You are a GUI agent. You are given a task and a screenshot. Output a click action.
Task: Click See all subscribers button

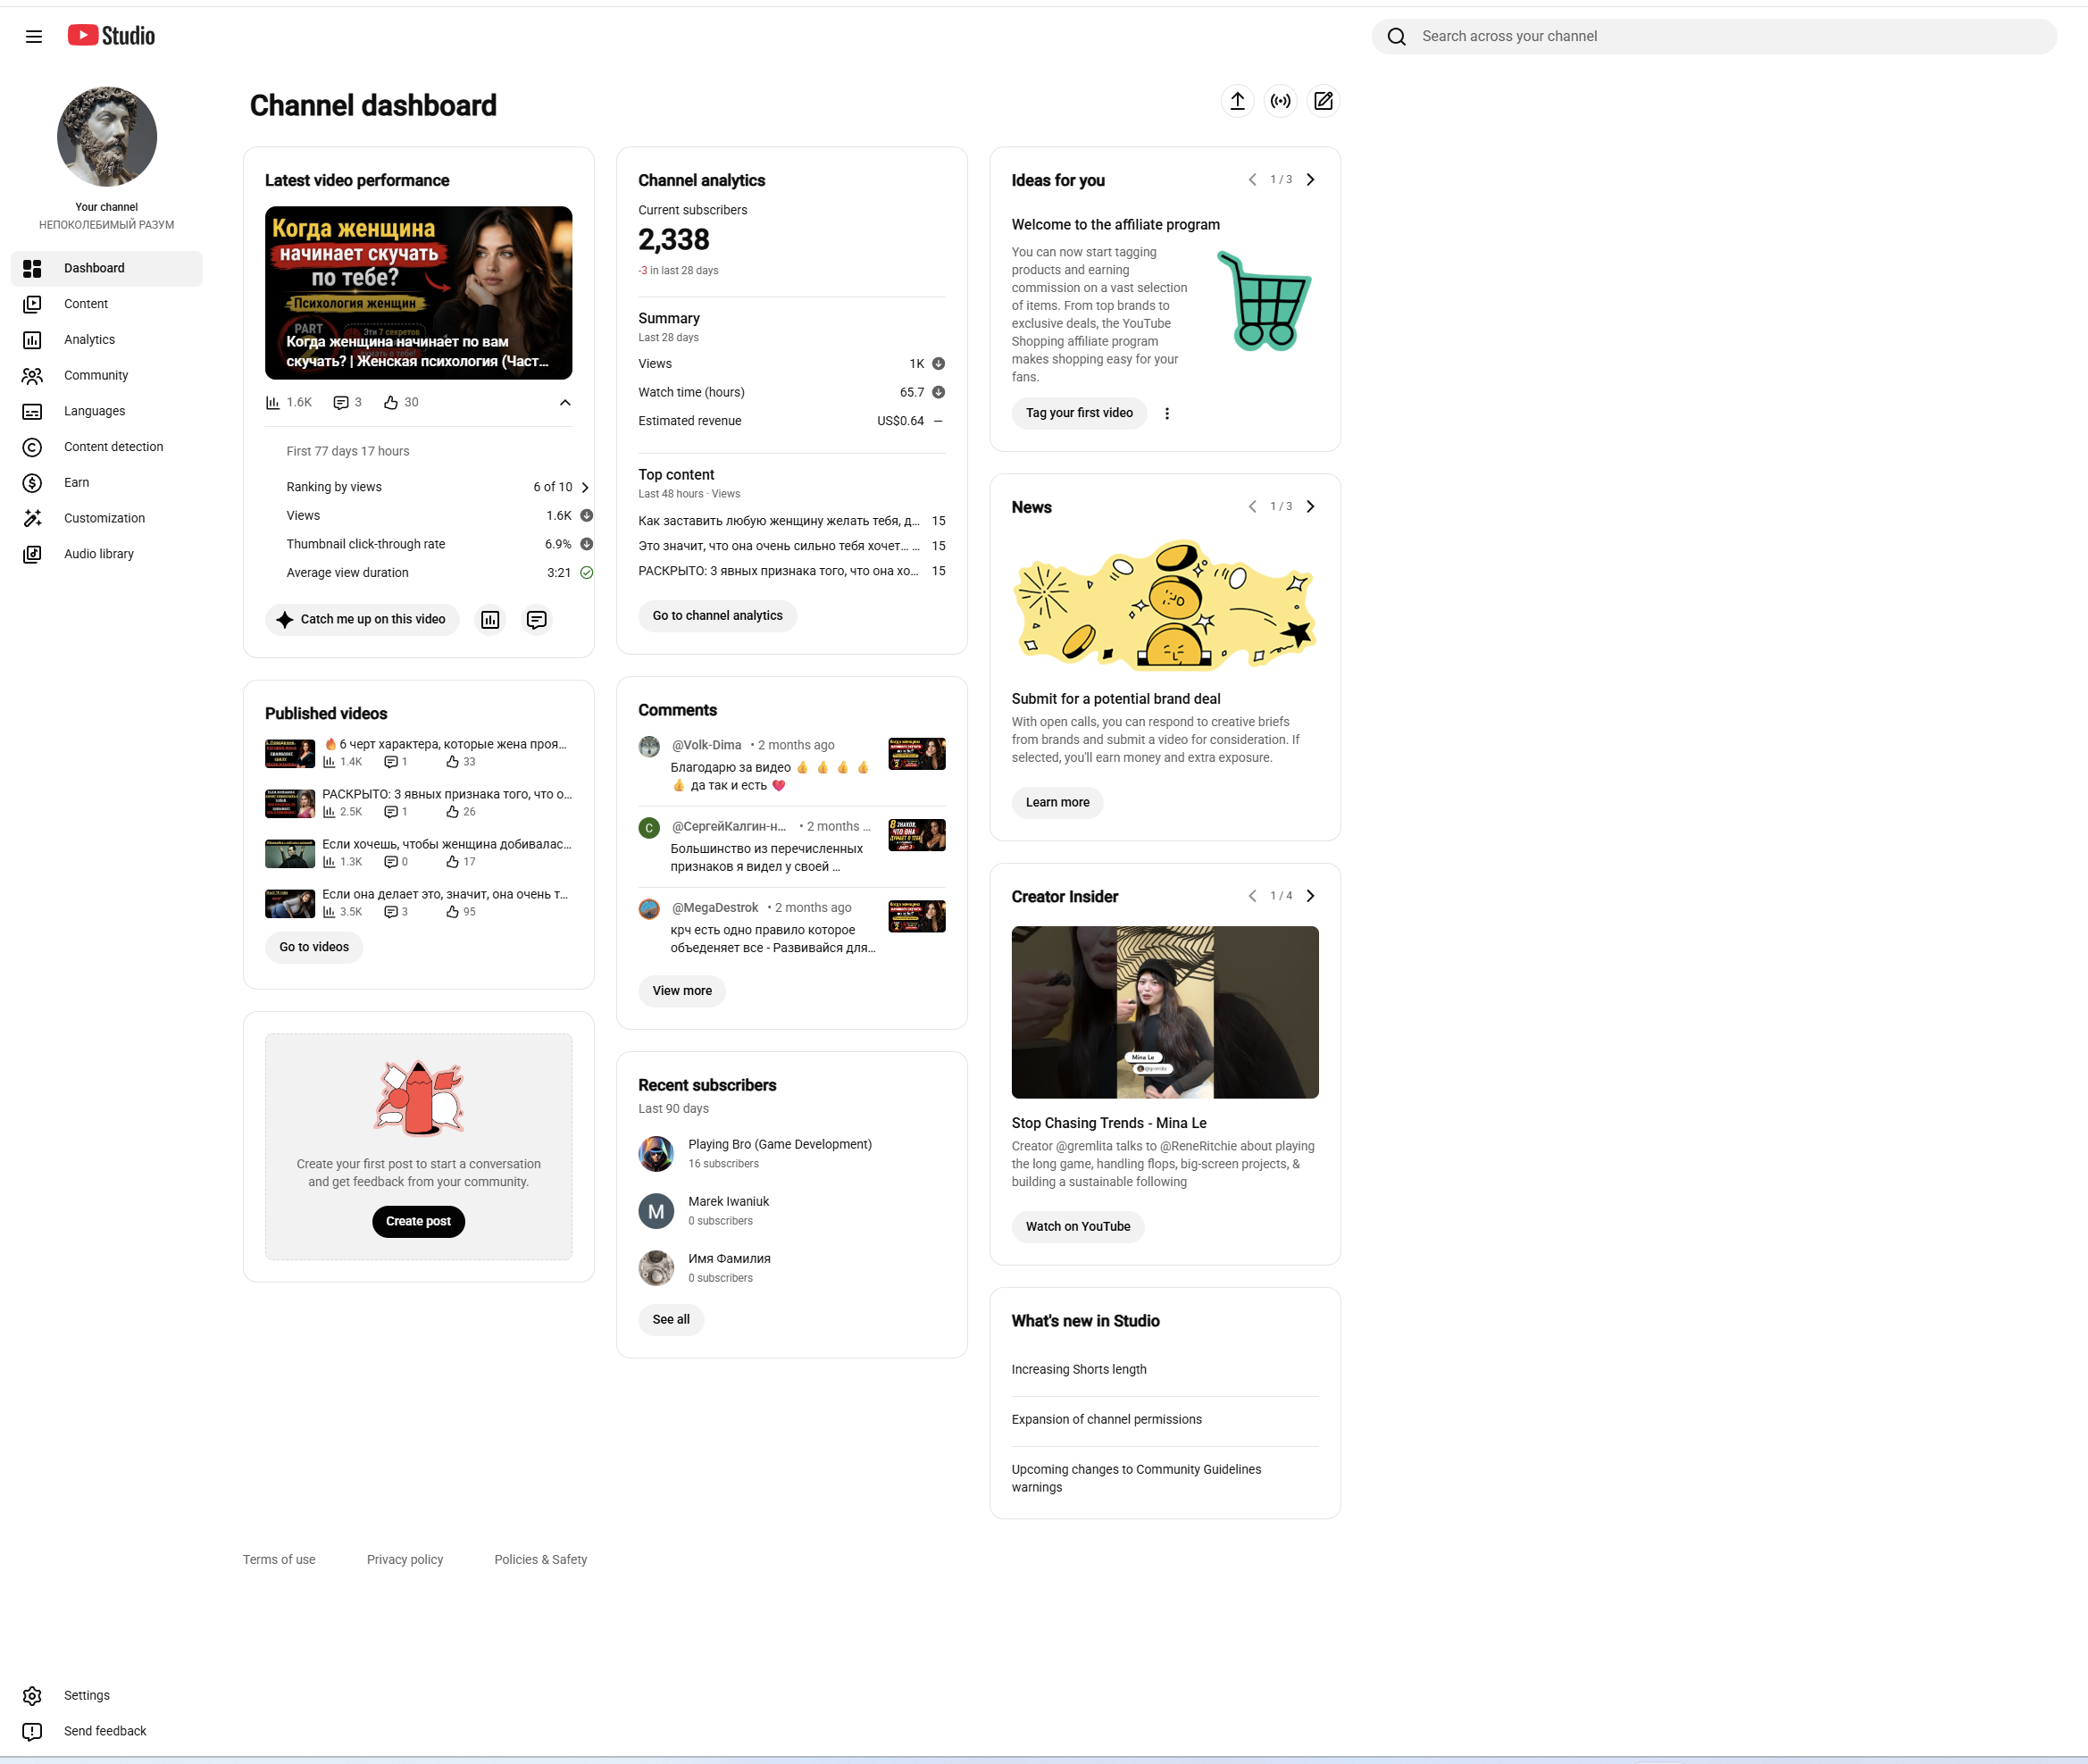coord(671,1320)
